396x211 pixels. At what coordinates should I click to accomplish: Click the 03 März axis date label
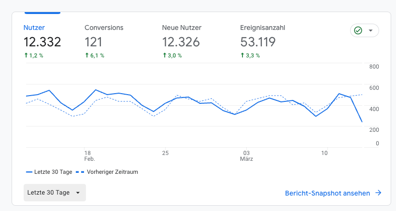click(x=246, y=156)
